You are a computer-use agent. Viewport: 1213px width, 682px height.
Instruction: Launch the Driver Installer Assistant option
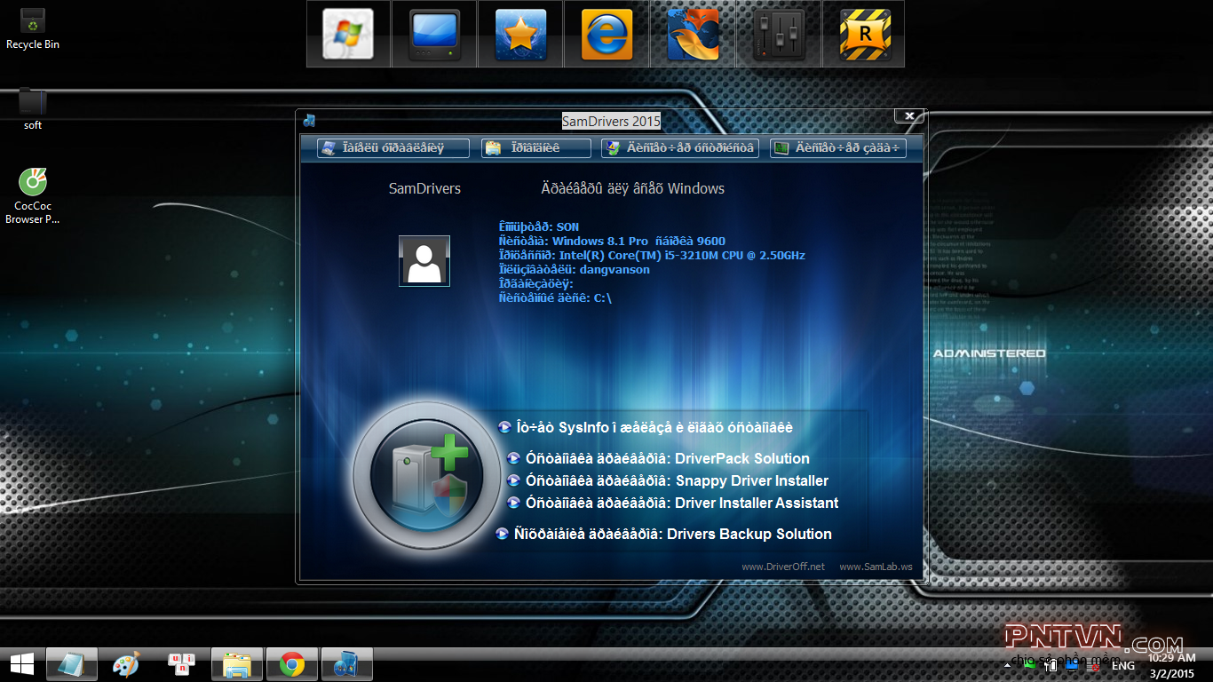point(672,503)
